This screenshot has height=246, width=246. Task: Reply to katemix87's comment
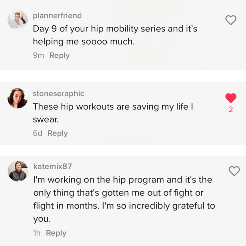tap(56, 233)
